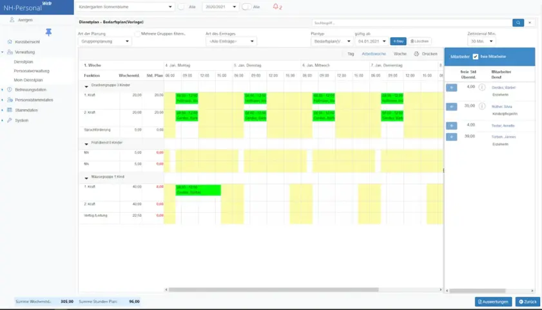Click the Neu button
The height and width of the screenshot is (310, 542).
click(398, 41)
